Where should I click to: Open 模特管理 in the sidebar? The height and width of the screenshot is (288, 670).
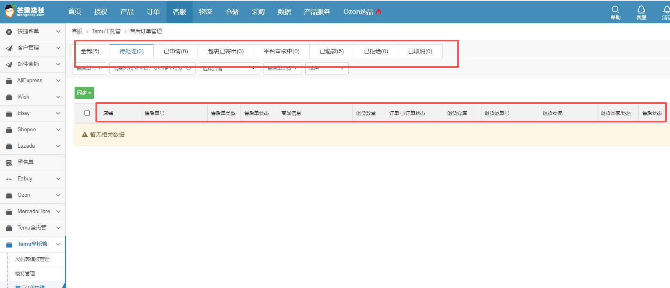(x=25, y=273)
